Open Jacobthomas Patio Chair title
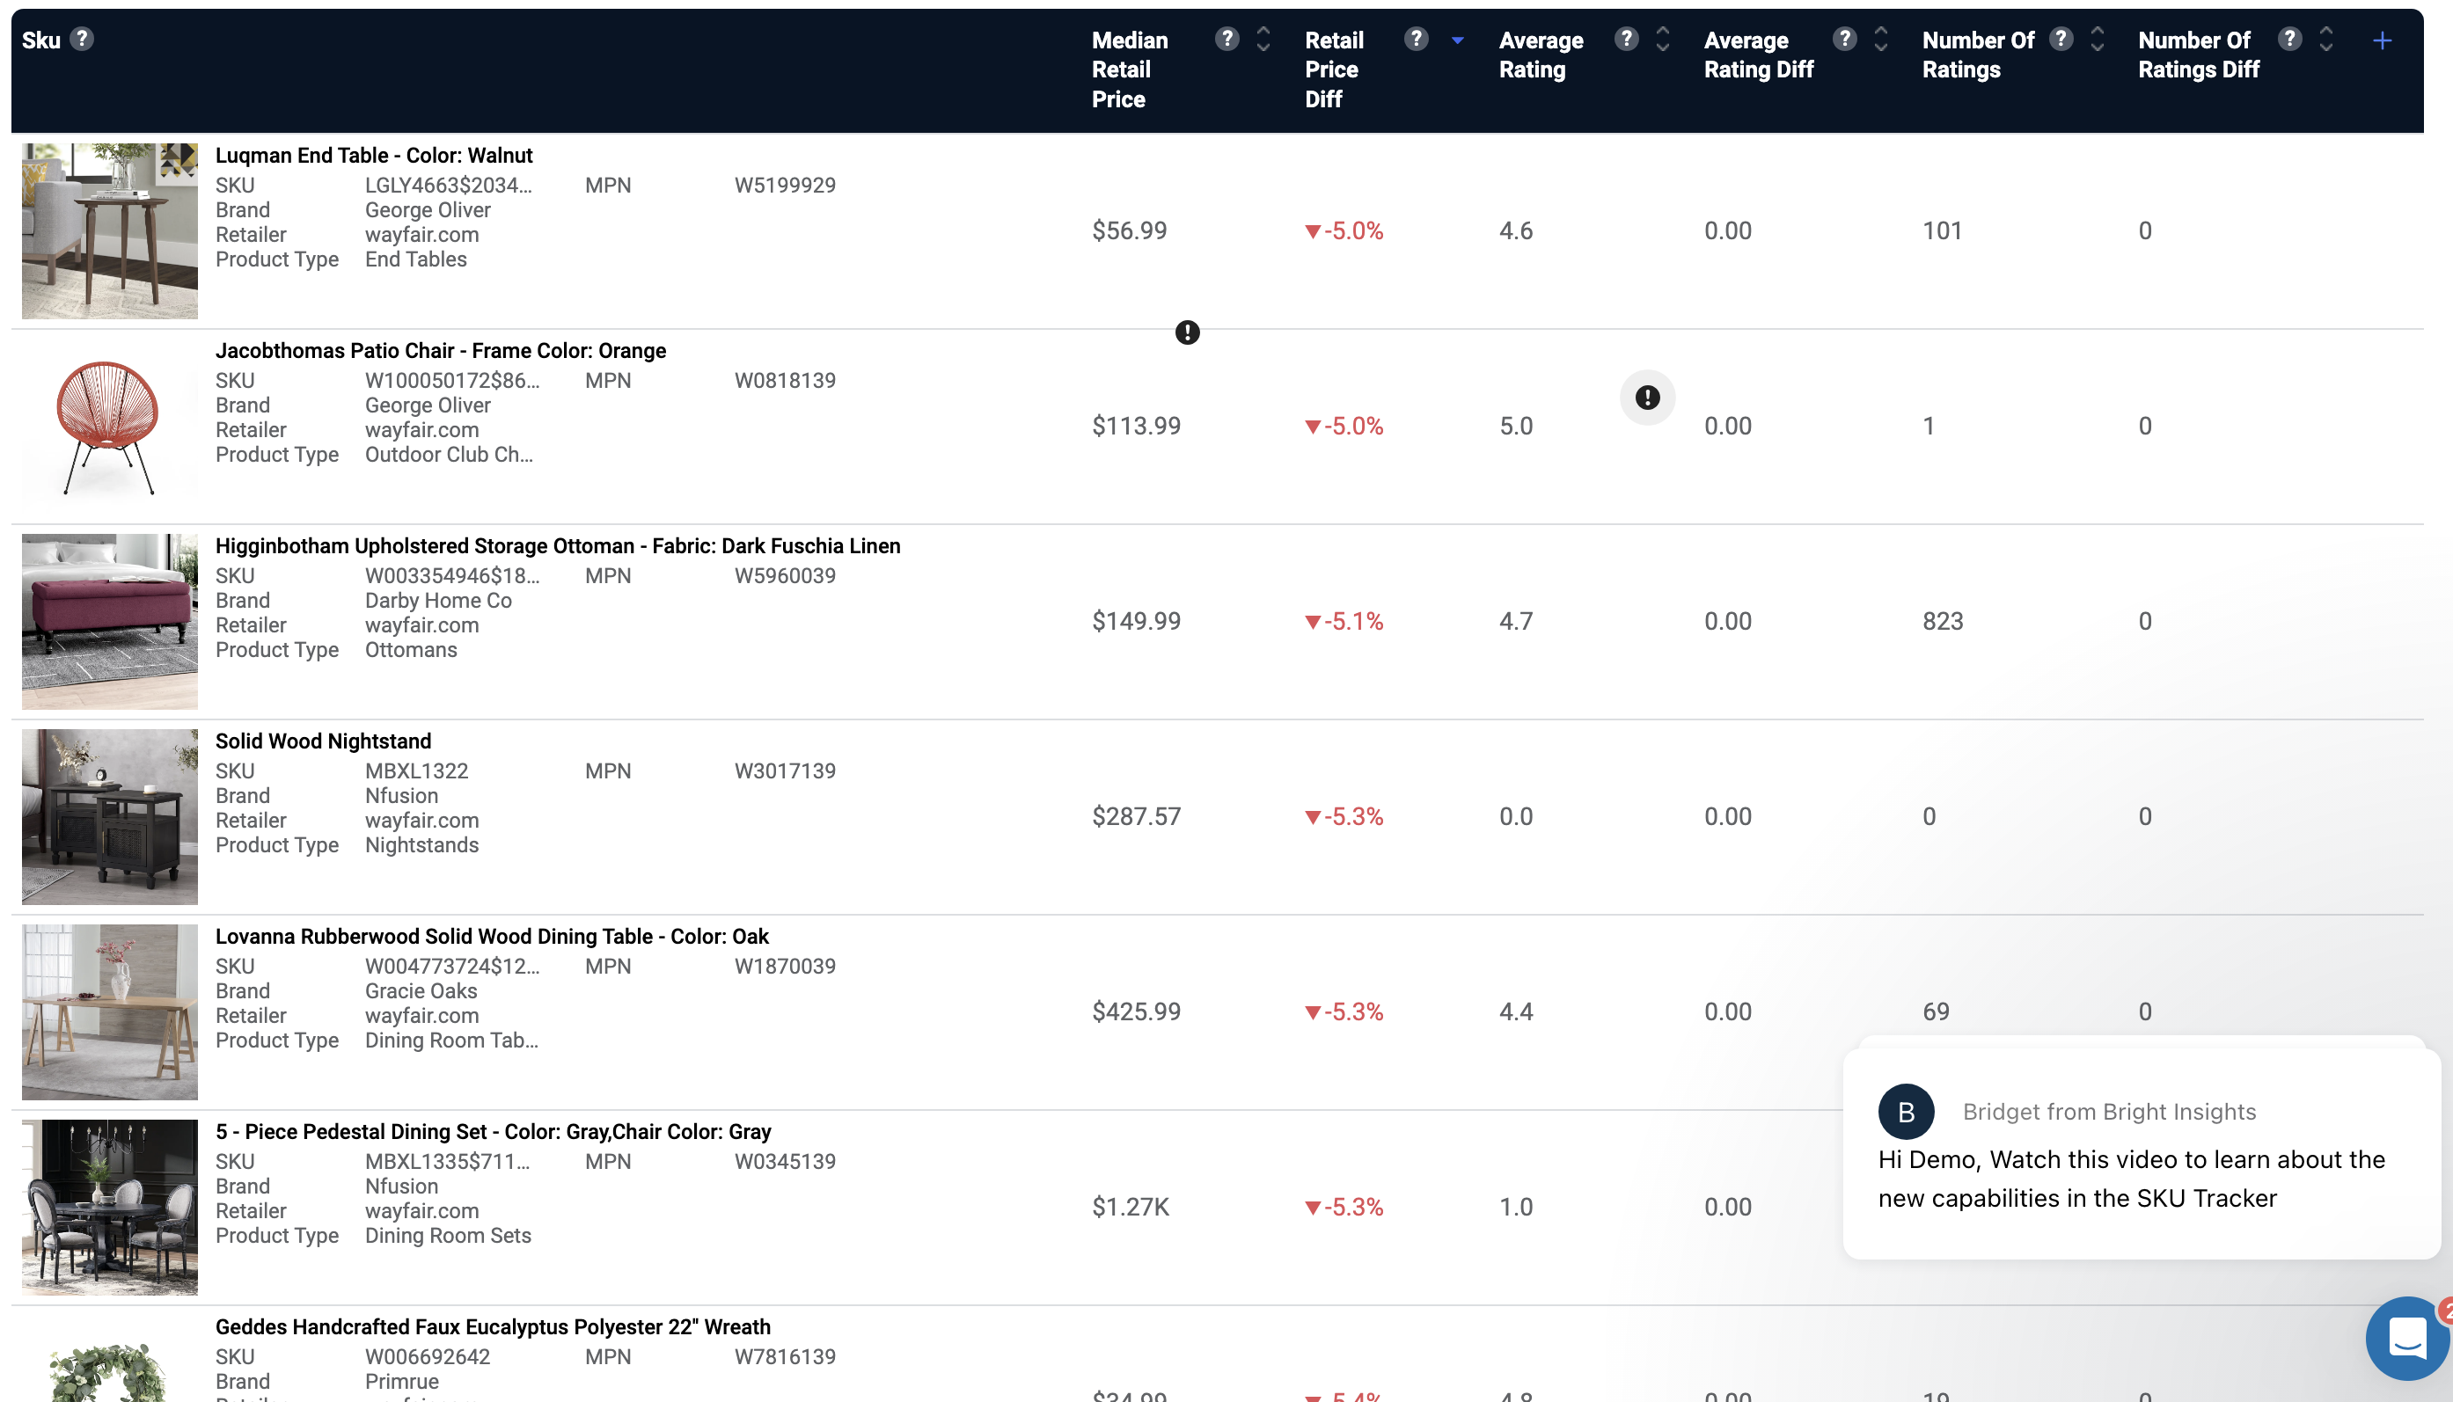2453x1402 pixels. click(440, 352)
